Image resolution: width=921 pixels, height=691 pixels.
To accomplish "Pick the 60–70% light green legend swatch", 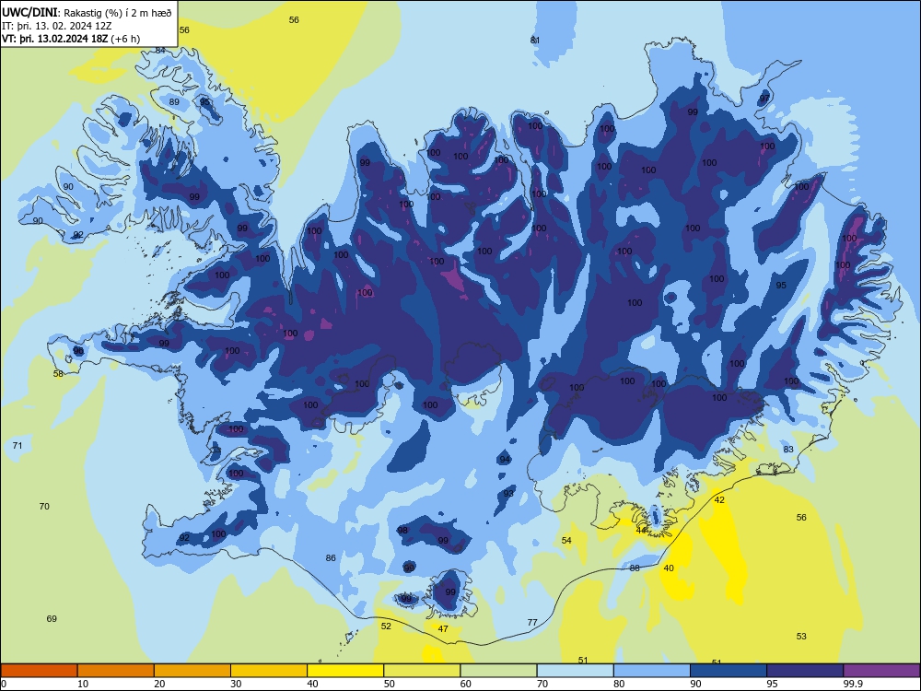I will click(x=498, y=671).
